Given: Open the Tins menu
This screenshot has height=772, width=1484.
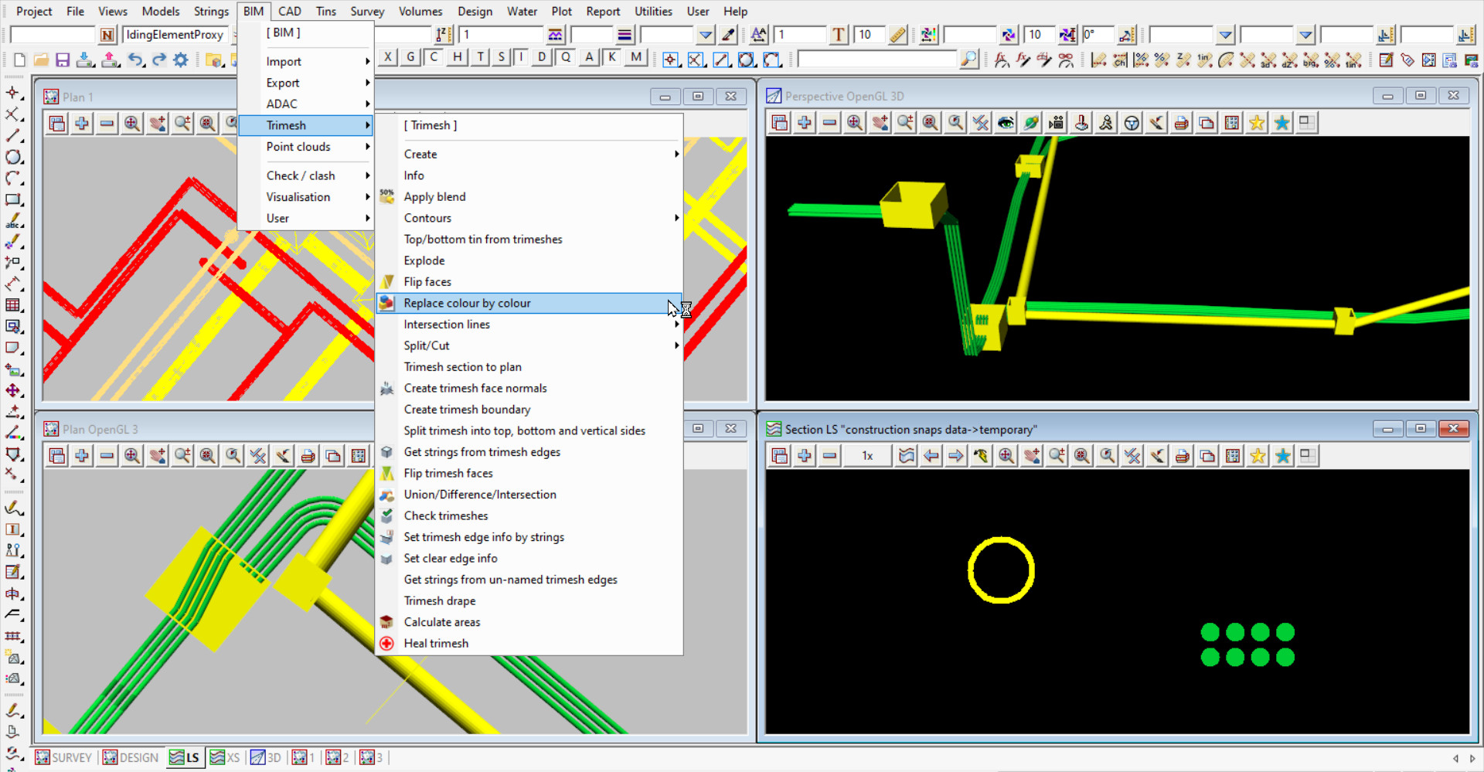Looking at the screenshot, I should 325,11.
